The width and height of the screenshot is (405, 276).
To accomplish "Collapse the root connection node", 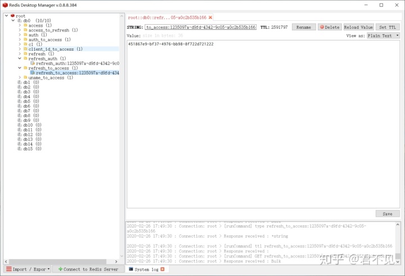I will tap(7, 16).
